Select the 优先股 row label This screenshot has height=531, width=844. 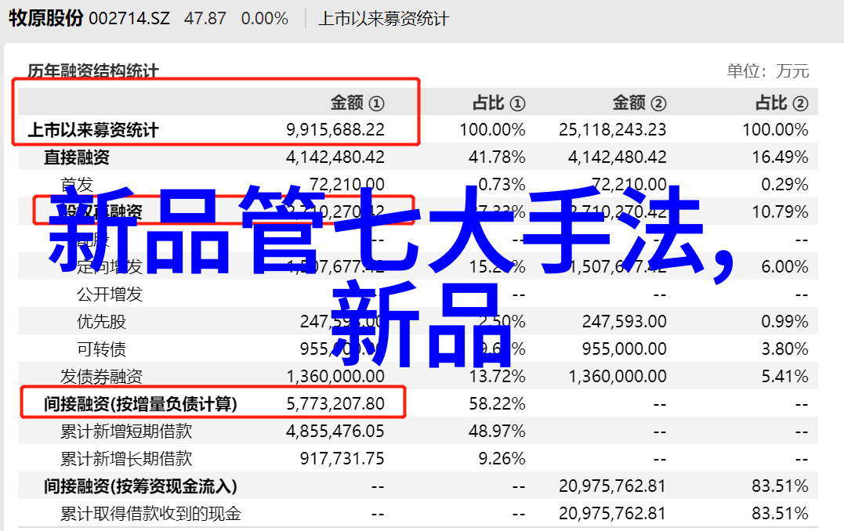pos(101,322)
